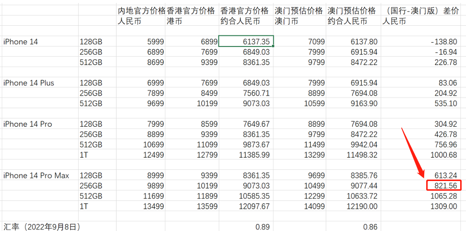
Task: Click the 0.89 exchange rate cell
Action: click(x=263, y=227)
